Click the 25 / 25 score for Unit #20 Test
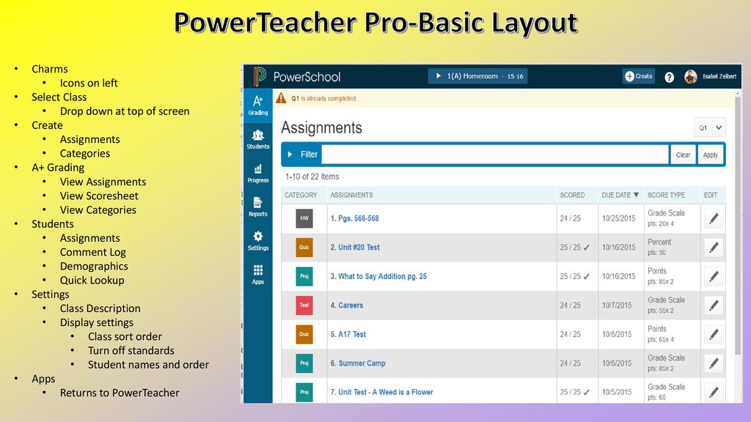 [x=571, y=248]
